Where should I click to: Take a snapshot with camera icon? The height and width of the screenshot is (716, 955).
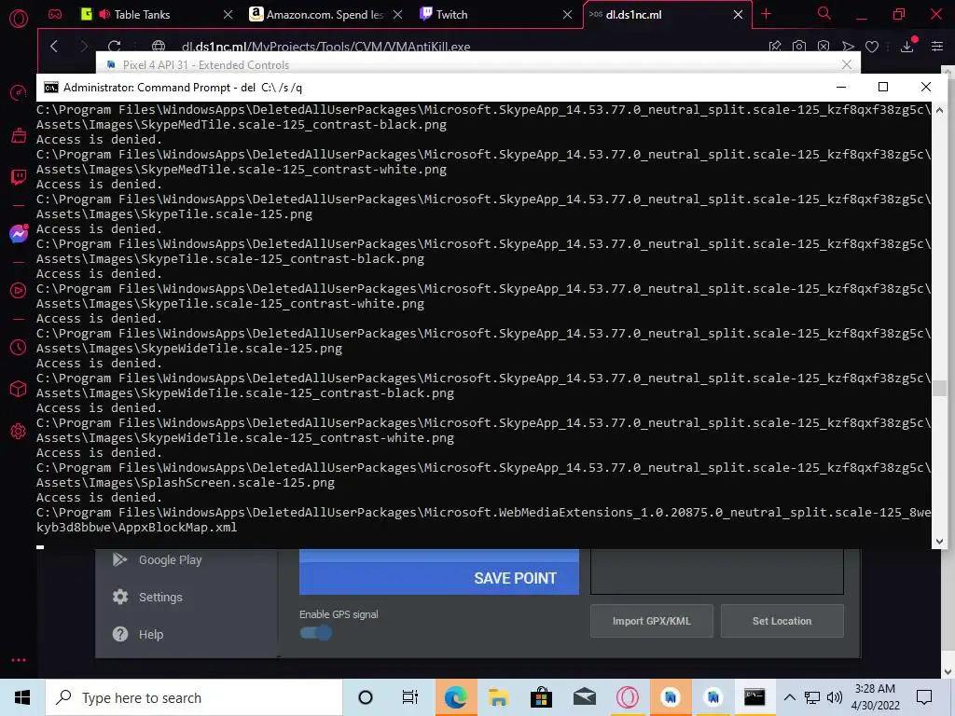pyautogui.click(x=799, y=47)
